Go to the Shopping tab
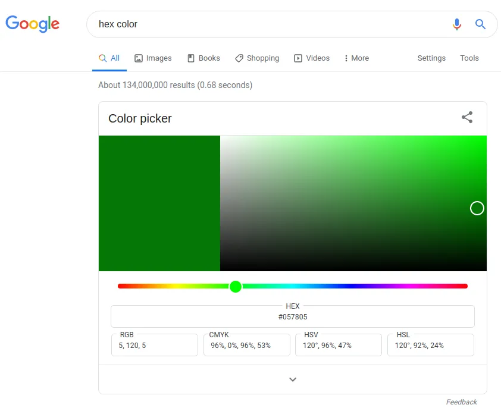The image size is (501, 411). click(x=257, y=58)
